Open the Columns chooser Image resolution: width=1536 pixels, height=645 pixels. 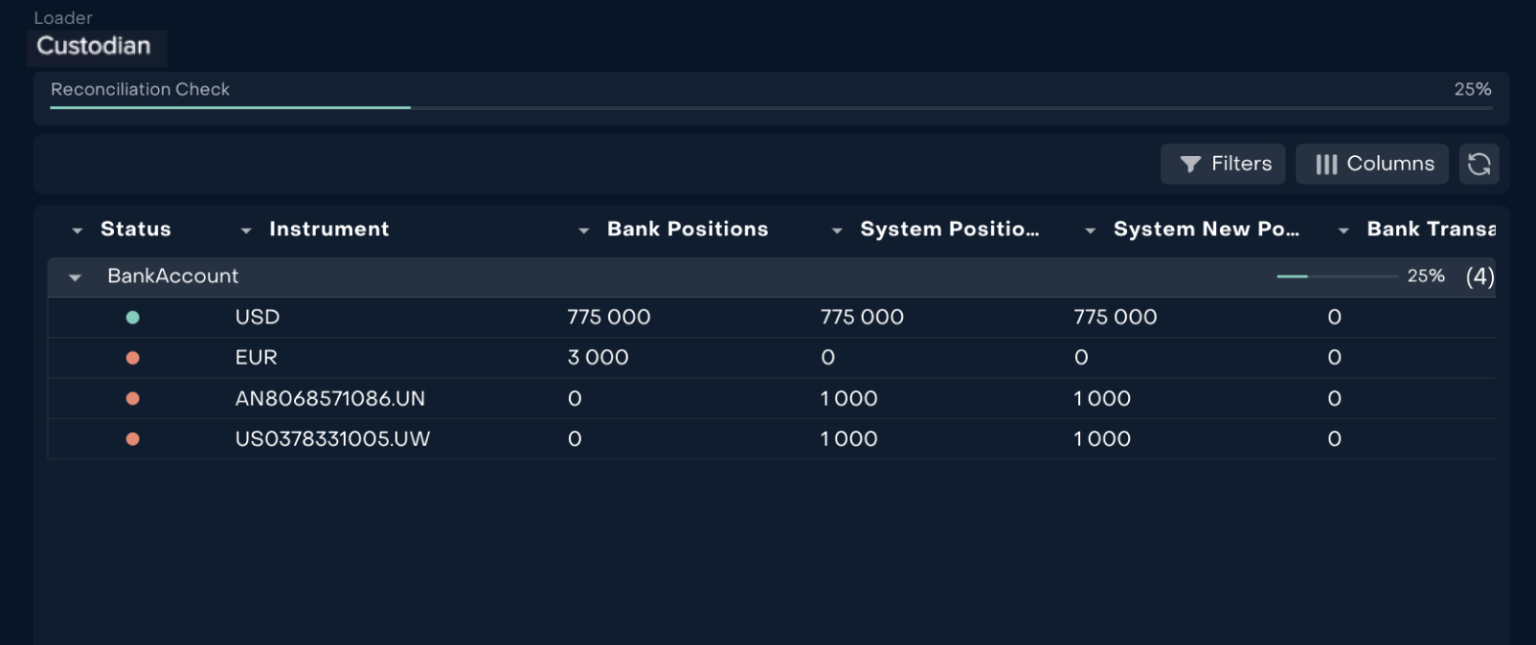1371,164
